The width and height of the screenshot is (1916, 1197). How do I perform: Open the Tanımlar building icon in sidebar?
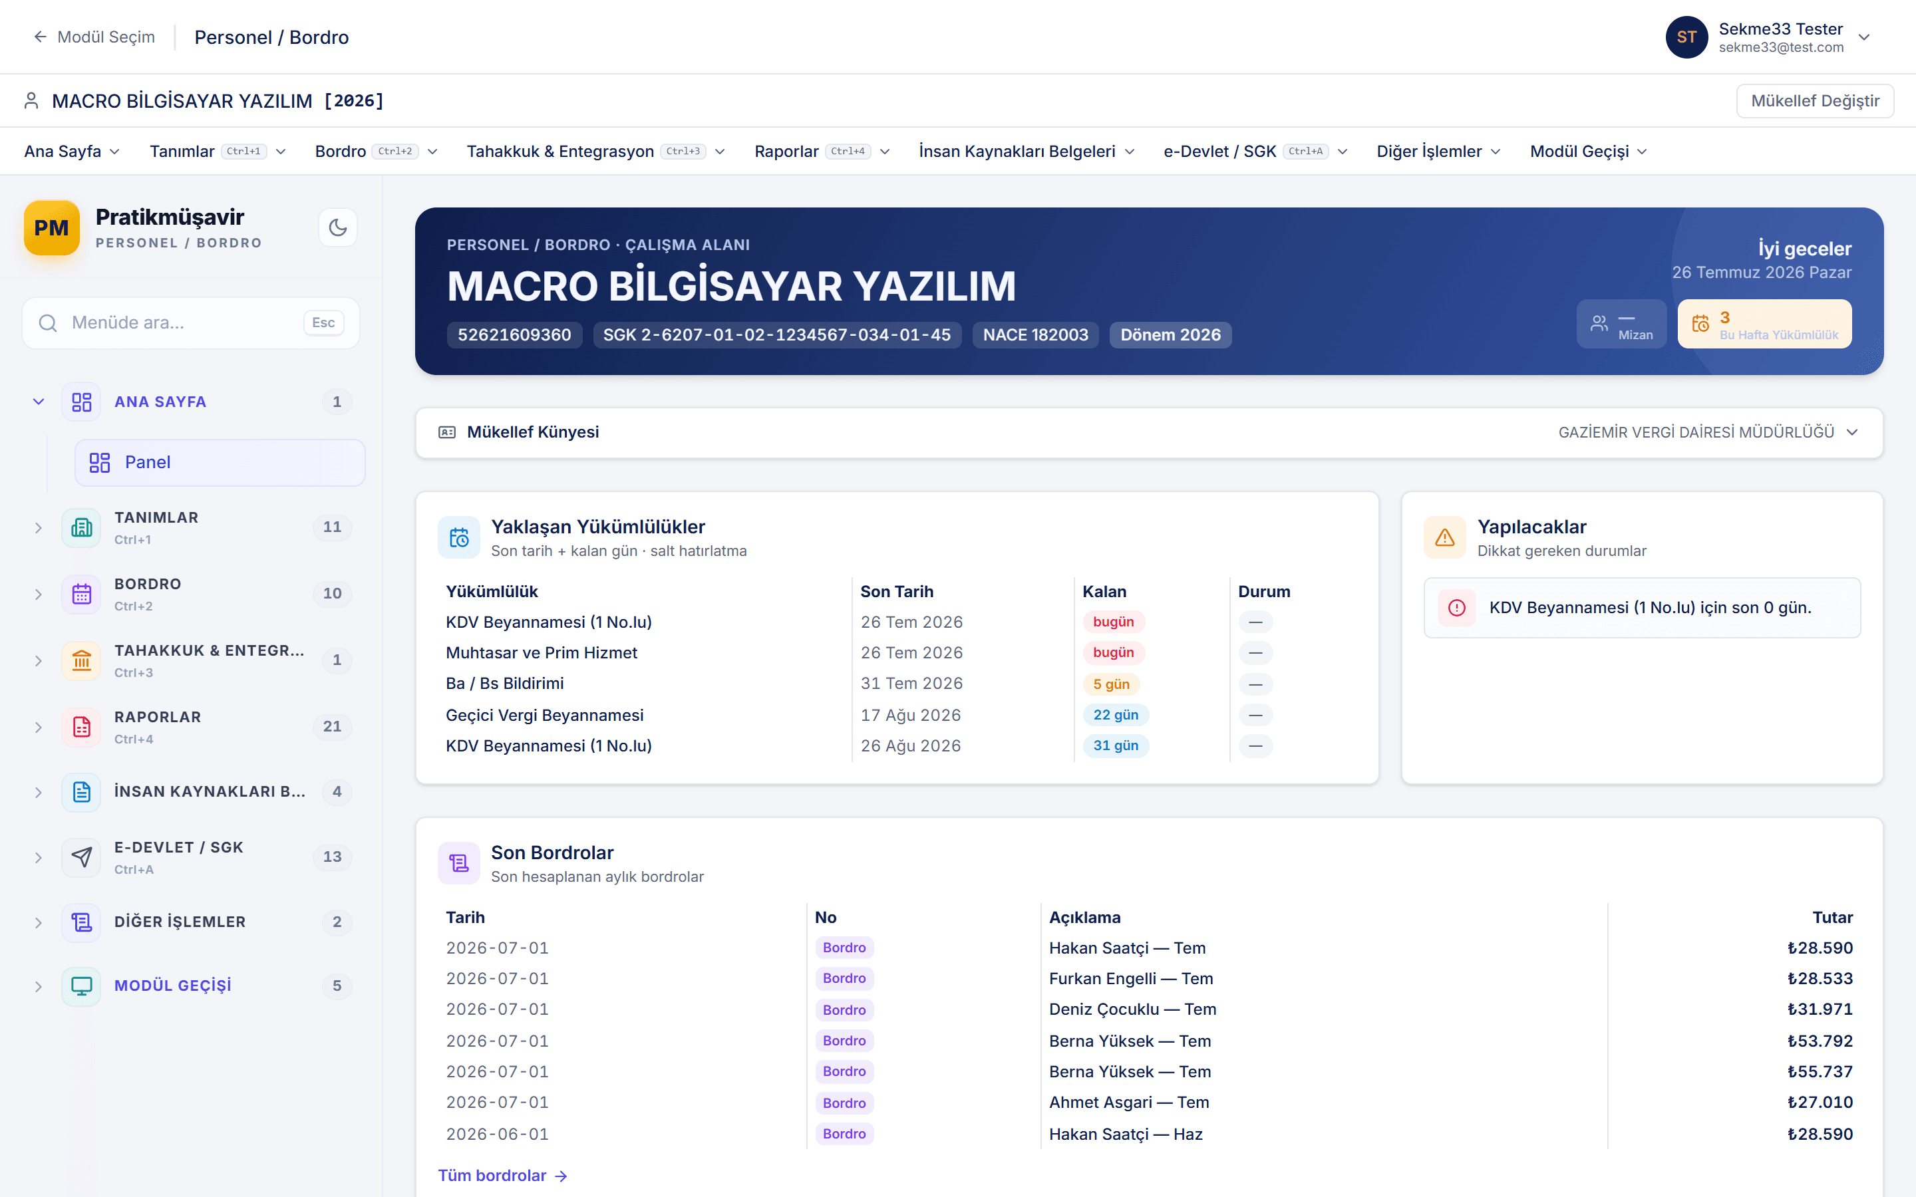click(x=82, y=527)
